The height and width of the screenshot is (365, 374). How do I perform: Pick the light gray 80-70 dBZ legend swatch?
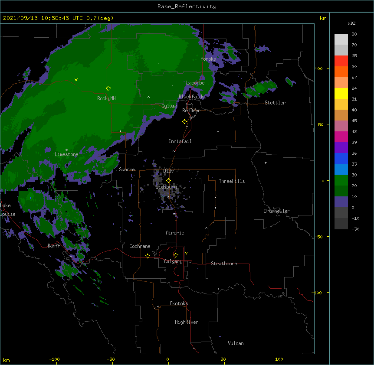[x=341, y=39]
